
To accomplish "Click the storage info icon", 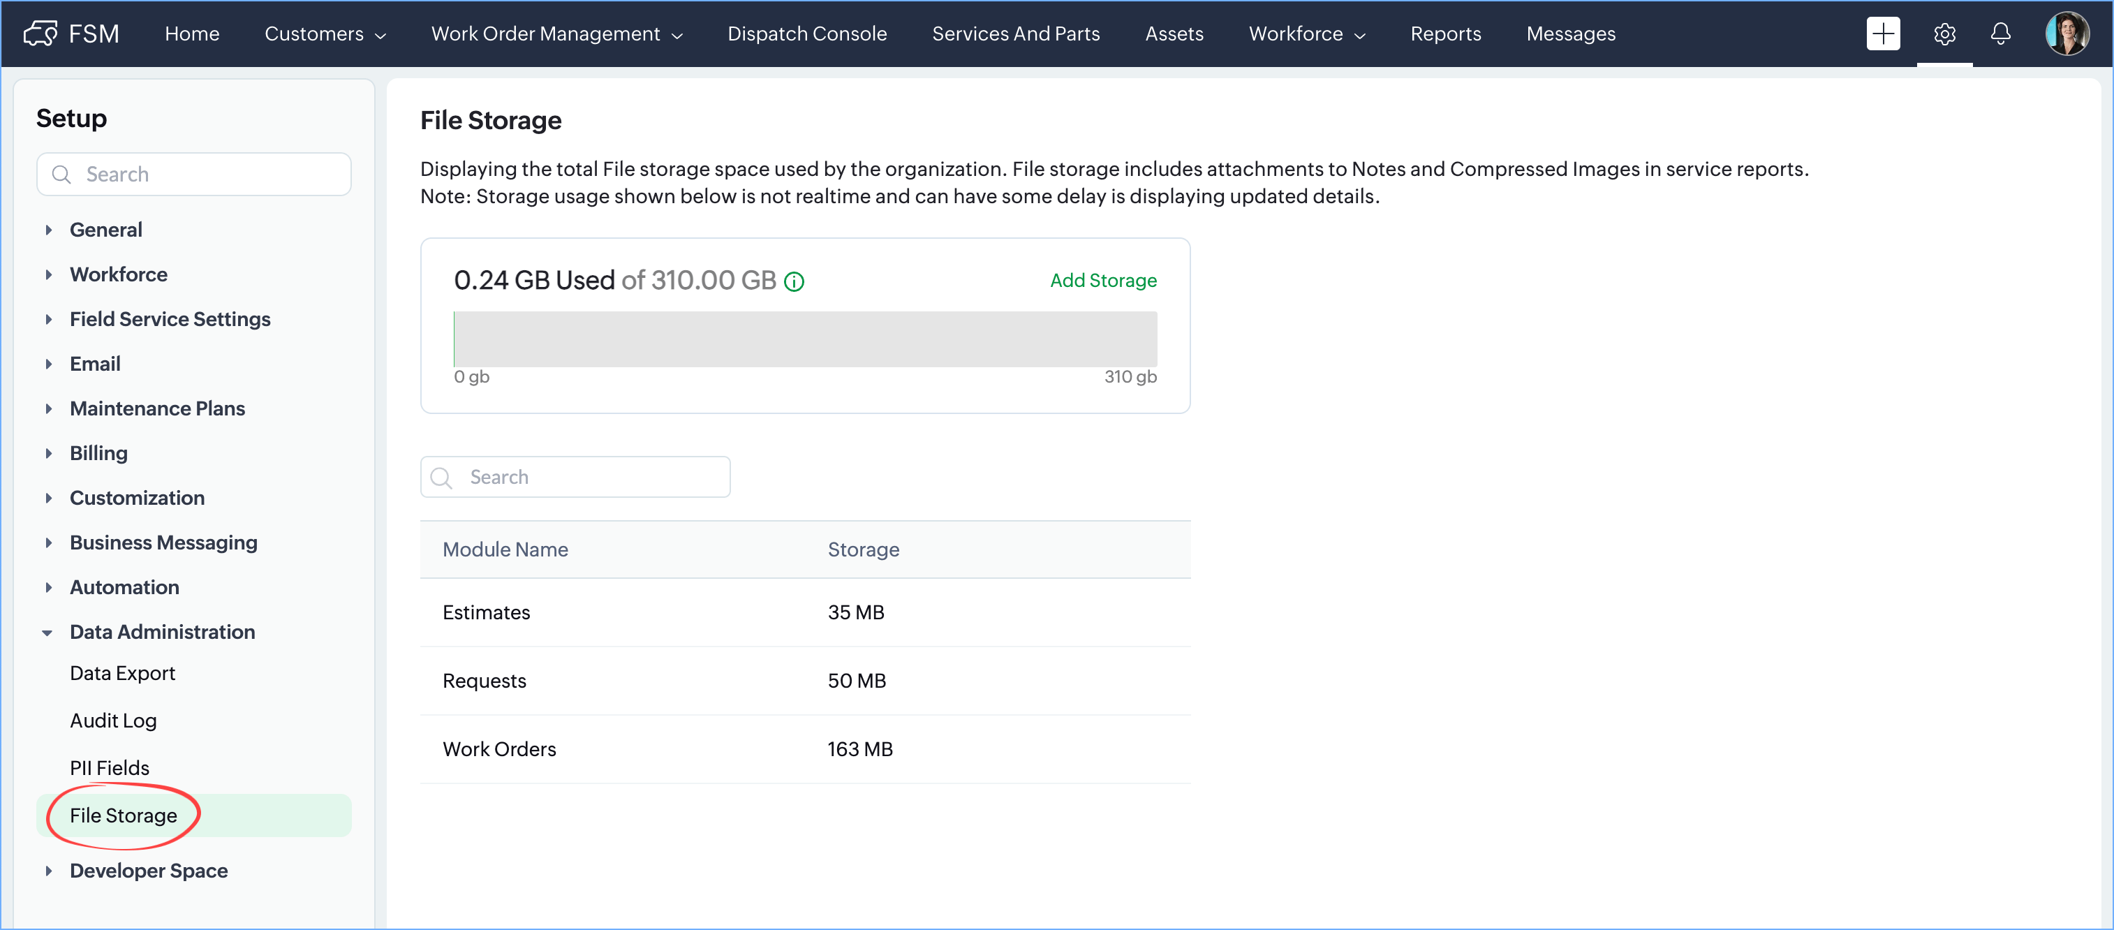I will [x=794, y=281].
